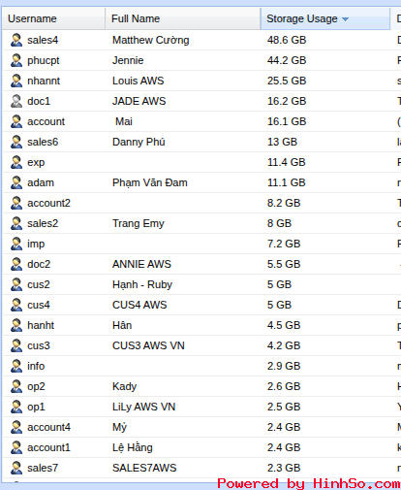Click the user icon next to op1

coord(16,407)
